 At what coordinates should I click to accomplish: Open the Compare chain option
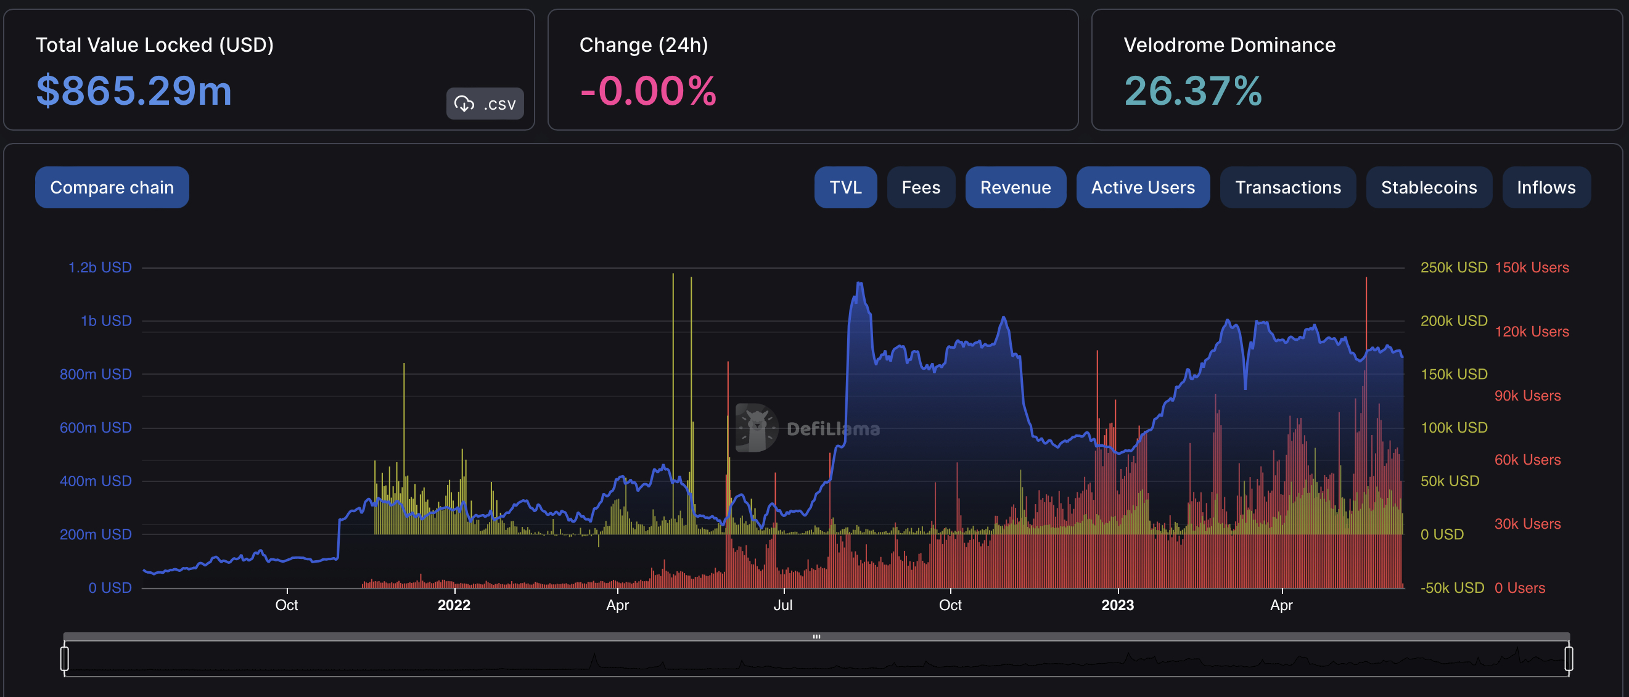coord(112,188)
